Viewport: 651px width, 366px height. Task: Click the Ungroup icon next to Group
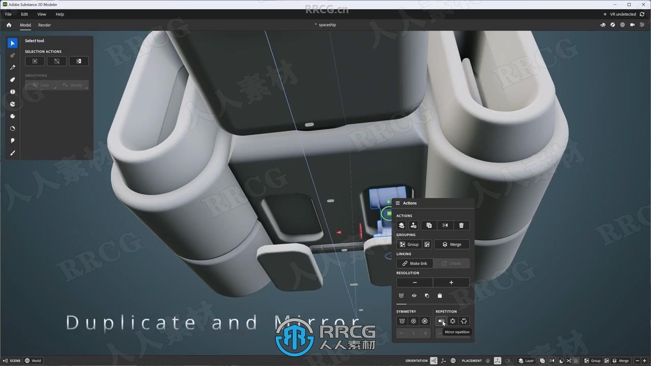tap(427, 245)
